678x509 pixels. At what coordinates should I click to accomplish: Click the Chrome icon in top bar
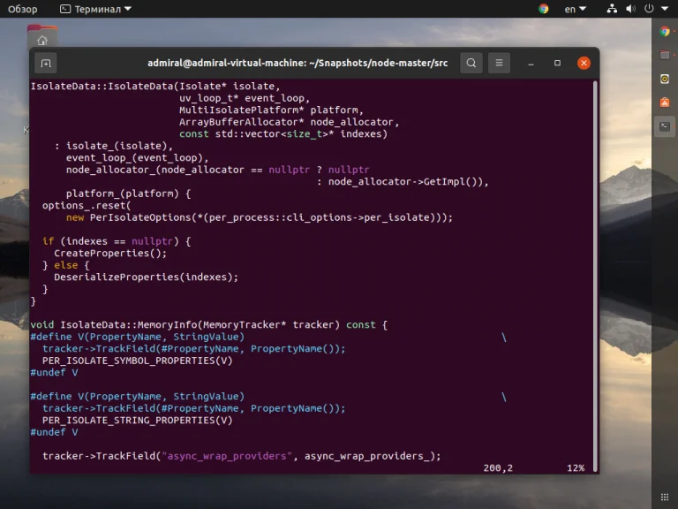click(x=544, y=9)
